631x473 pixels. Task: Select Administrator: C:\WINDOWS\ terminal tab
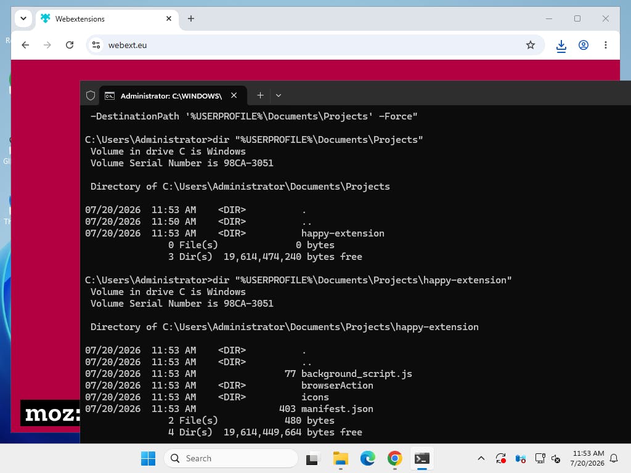click(x=173, y=95)
